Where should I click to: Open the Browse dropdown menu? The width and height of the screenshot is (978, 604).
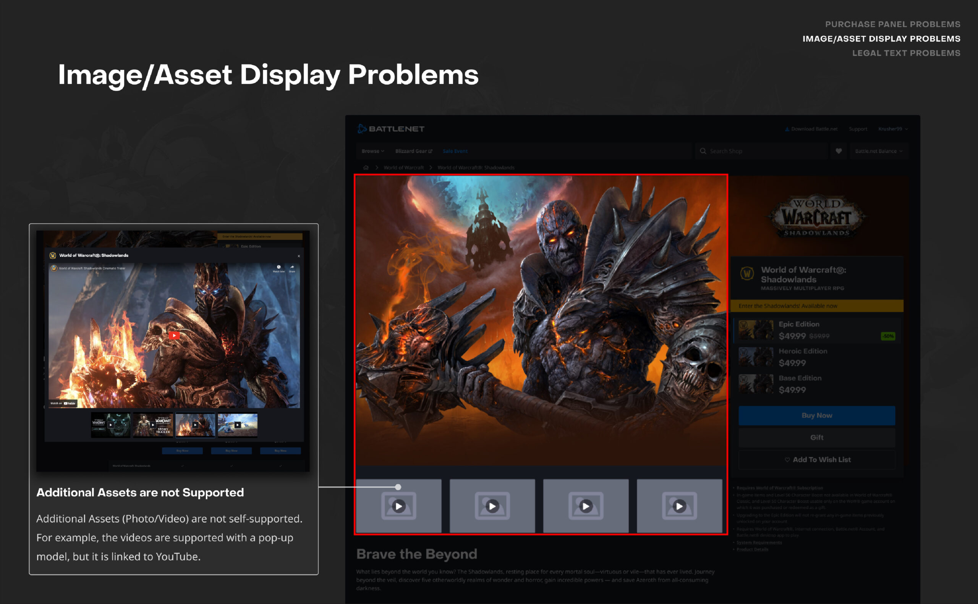tap(372, 151)
